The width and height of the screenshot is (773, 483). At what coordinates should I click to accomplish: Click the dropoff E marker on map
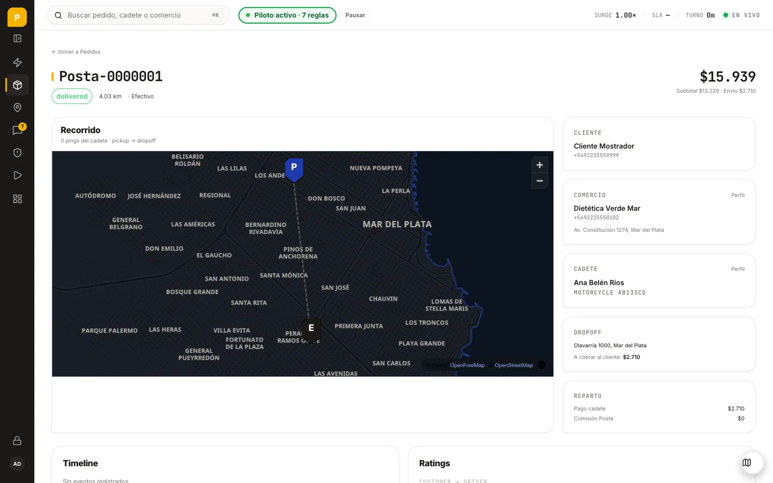click(x=311, y=330)
